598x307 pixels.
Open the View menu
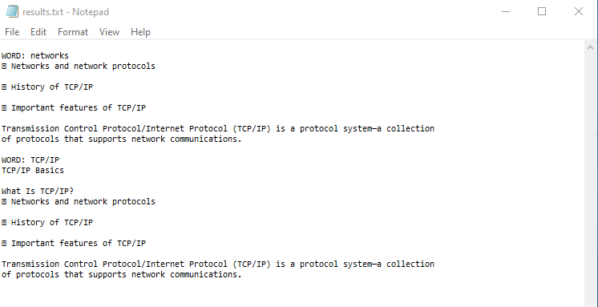point(109,32)
